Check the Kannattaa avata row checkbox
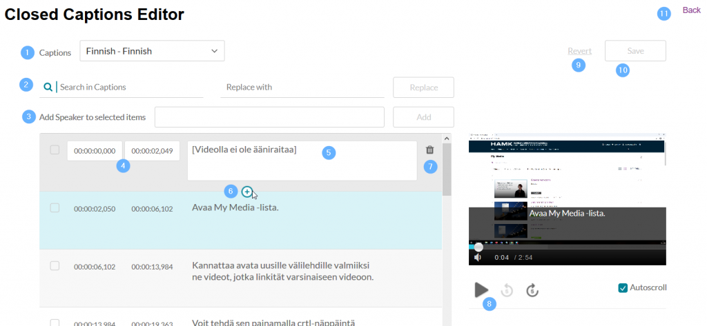Screen dimensions: 707x326 [x=55, y=265]
